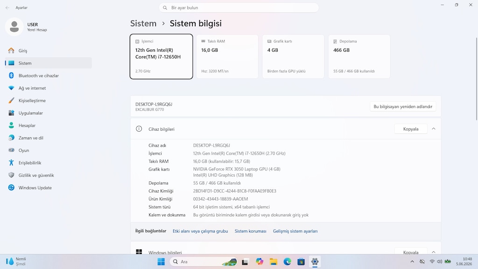Click the Settings gear taskbar icon
The height and width of the screenshot is (269, 478).
click(315, 262)
